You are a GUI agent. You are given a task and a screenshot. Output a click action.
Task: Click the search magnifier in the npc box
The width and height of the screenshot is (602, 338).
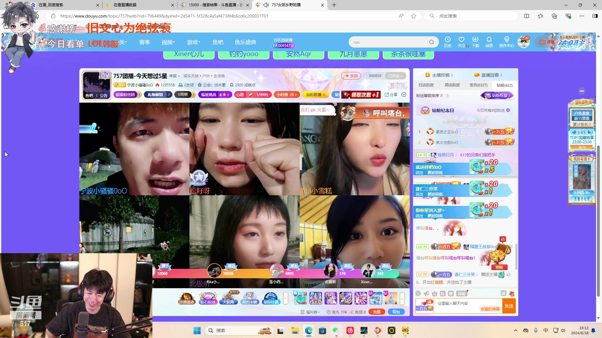(x=431, y=42)
